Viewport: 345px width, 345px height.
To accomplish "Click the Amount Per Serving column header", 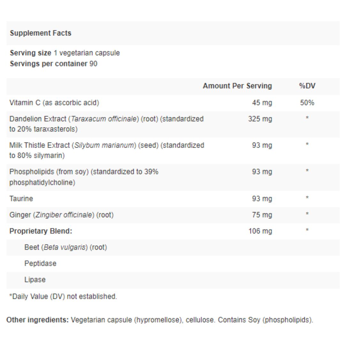I will tap(237, 86).
